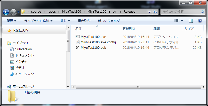208x106 pixels.
Task: Expand subfolders arrow after source
Action: 44,12
